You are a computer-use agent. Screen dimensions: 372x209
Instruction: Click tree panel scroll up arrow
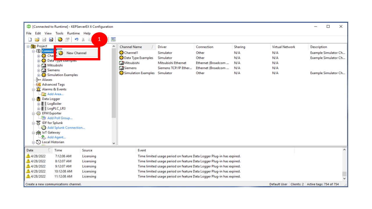point(114,46)
